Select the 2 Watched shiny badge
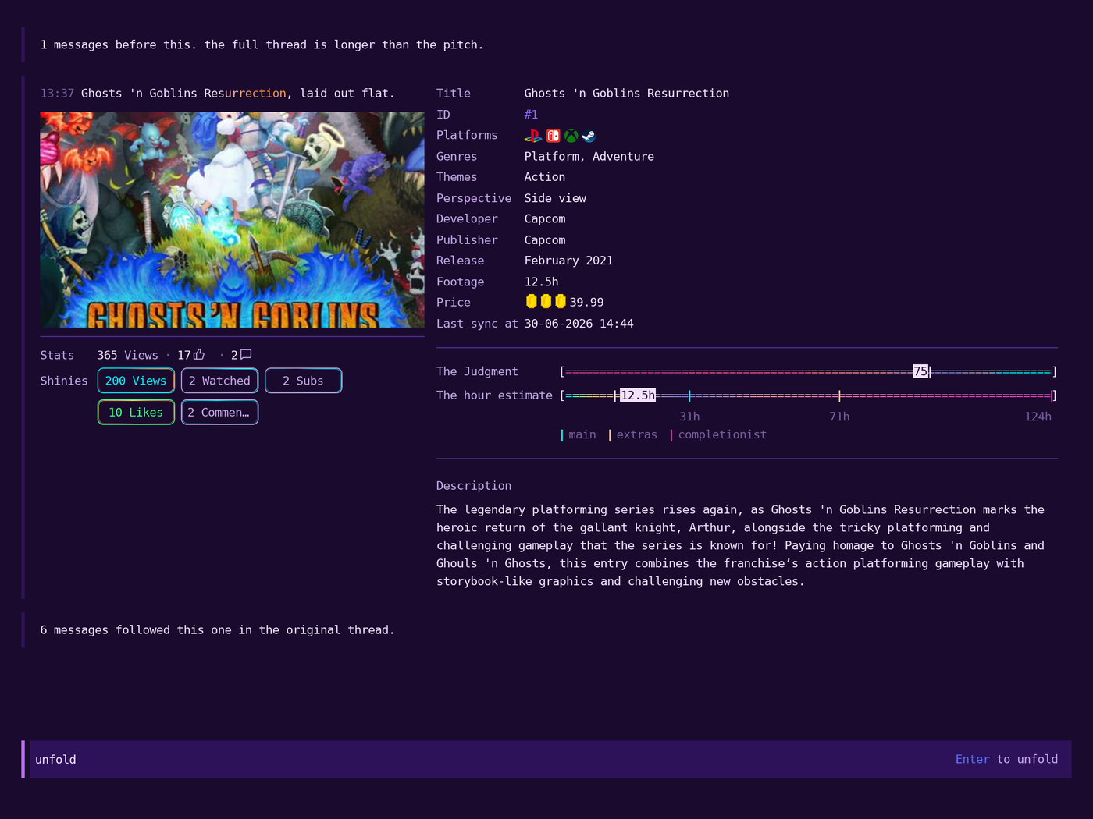1093x819 pixels. click(219, 381)
